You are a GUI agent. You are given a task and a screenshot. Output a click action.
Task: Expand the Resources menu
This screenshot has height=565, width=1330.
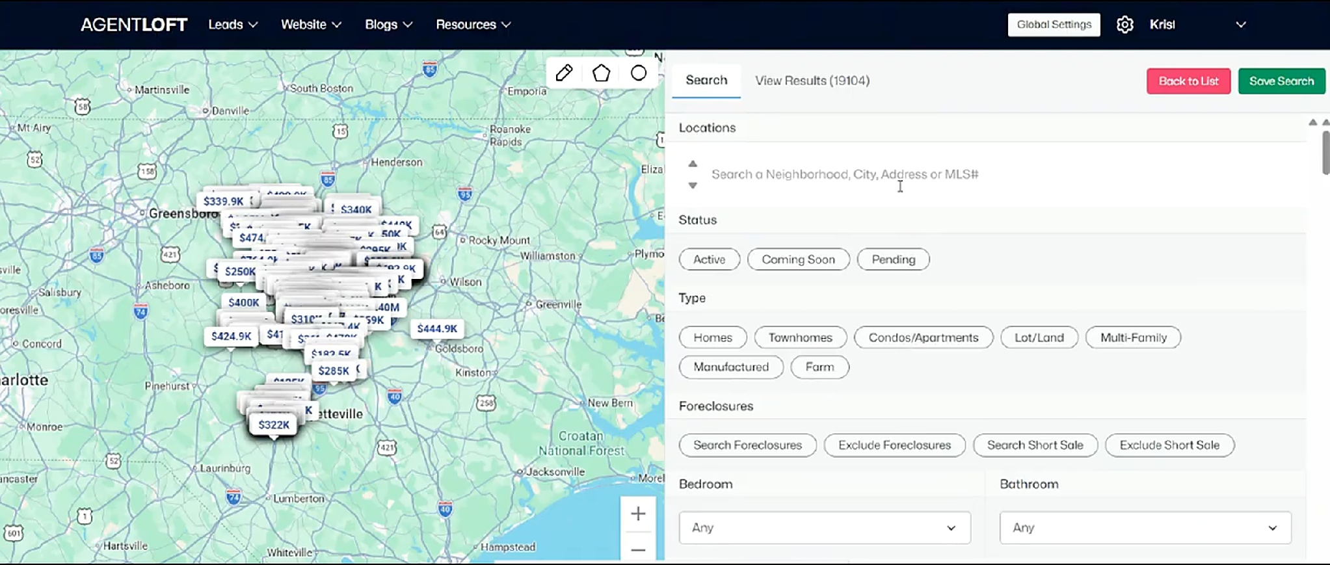[473, 25]
